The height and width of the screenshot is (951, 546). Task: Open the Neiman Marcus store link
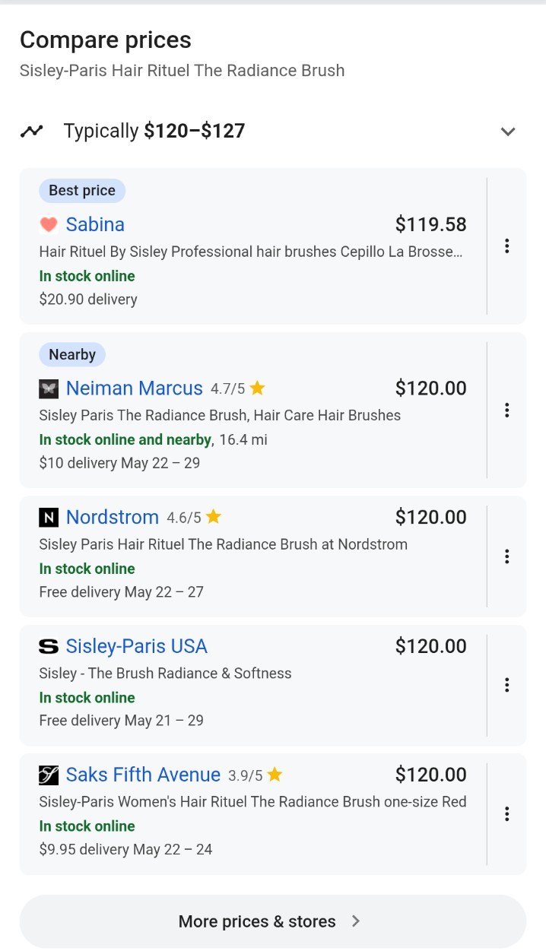(135, 388)
